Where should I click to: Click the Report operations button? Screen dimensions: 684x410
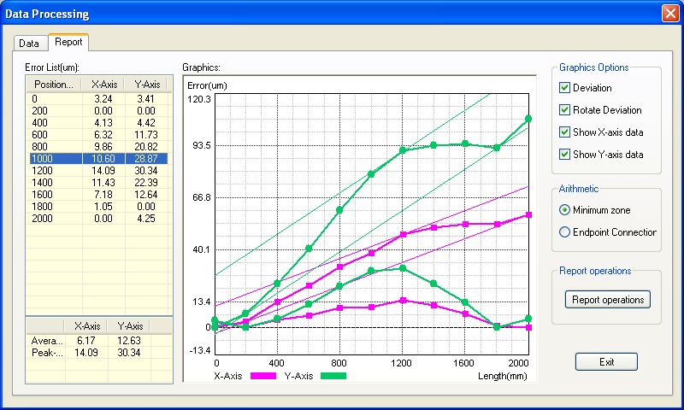(x=608, y=300)
